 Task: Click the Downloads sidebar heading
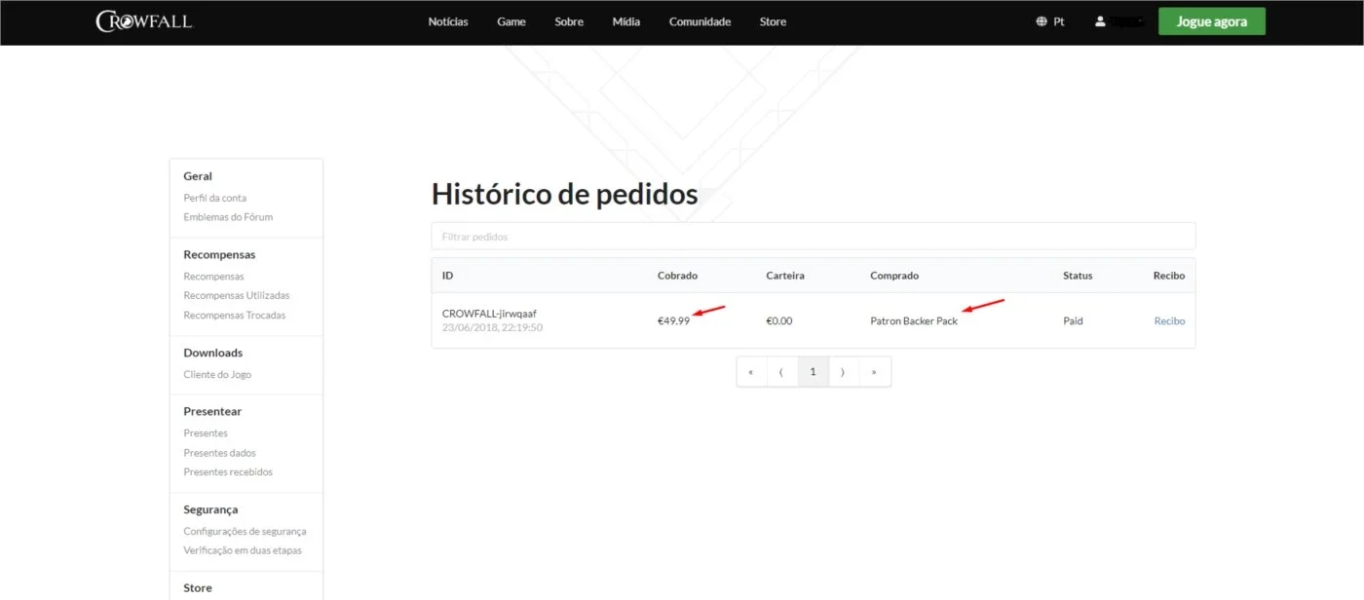click(213, 353)
